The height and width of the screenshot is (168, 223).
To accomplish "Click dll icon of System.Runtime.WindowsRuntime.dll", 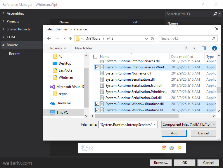I will point(102,104).
